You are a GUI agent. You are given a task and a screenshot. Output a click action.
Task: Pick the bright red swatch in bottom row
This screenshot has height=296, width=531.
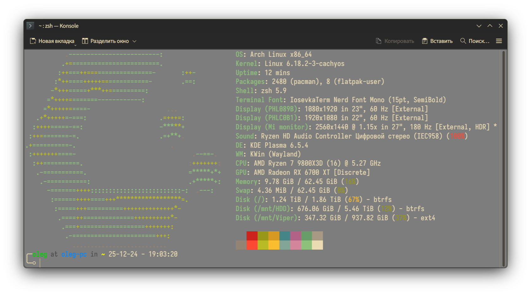252,245
